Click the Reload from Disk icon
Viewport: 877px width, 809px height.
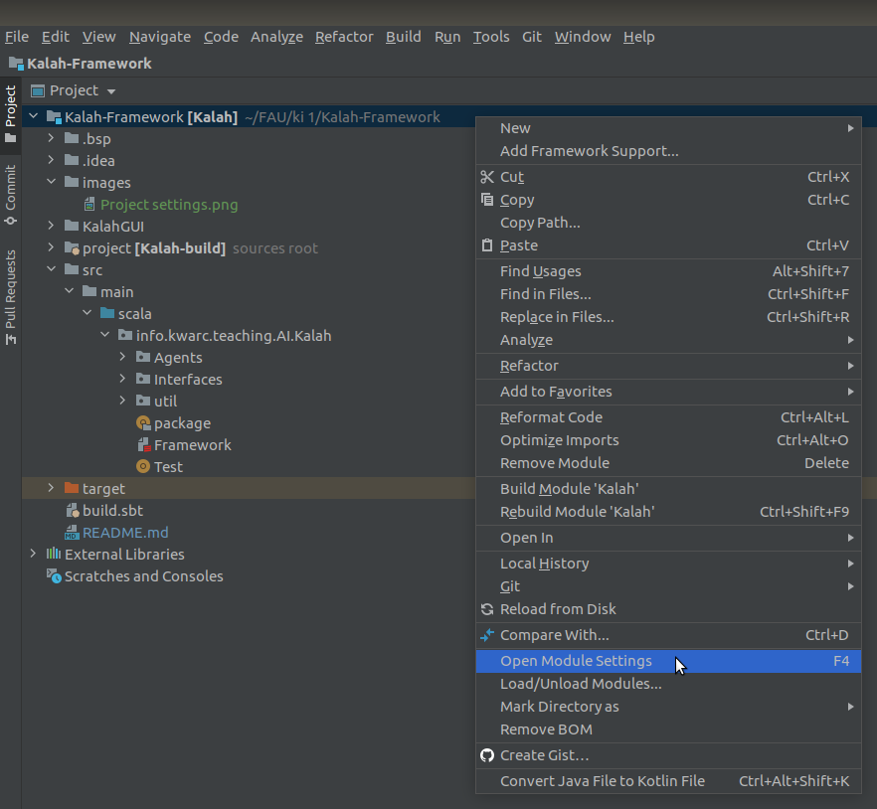pos(487,609)
